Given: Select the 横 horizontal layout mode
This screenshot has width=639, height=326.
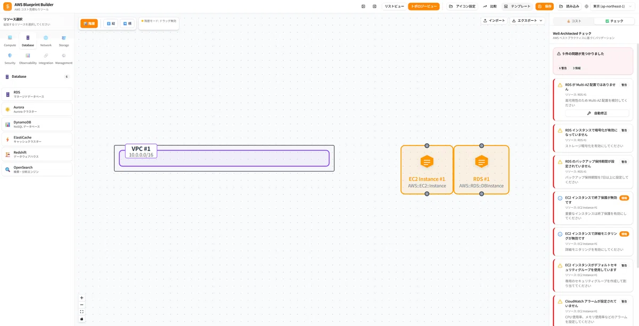Looking at the screenshot, I should tap(127, 23).
